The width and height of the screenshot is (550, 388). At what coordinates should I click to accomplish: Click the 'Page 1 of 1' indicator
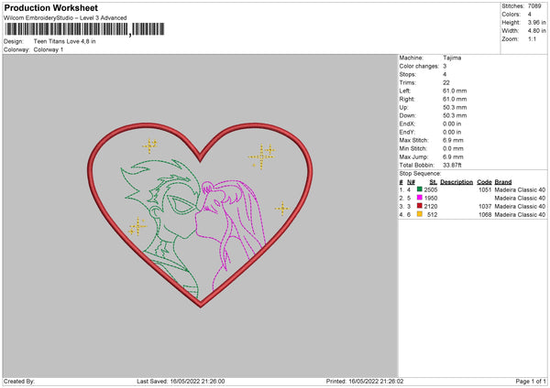point(531,382)
